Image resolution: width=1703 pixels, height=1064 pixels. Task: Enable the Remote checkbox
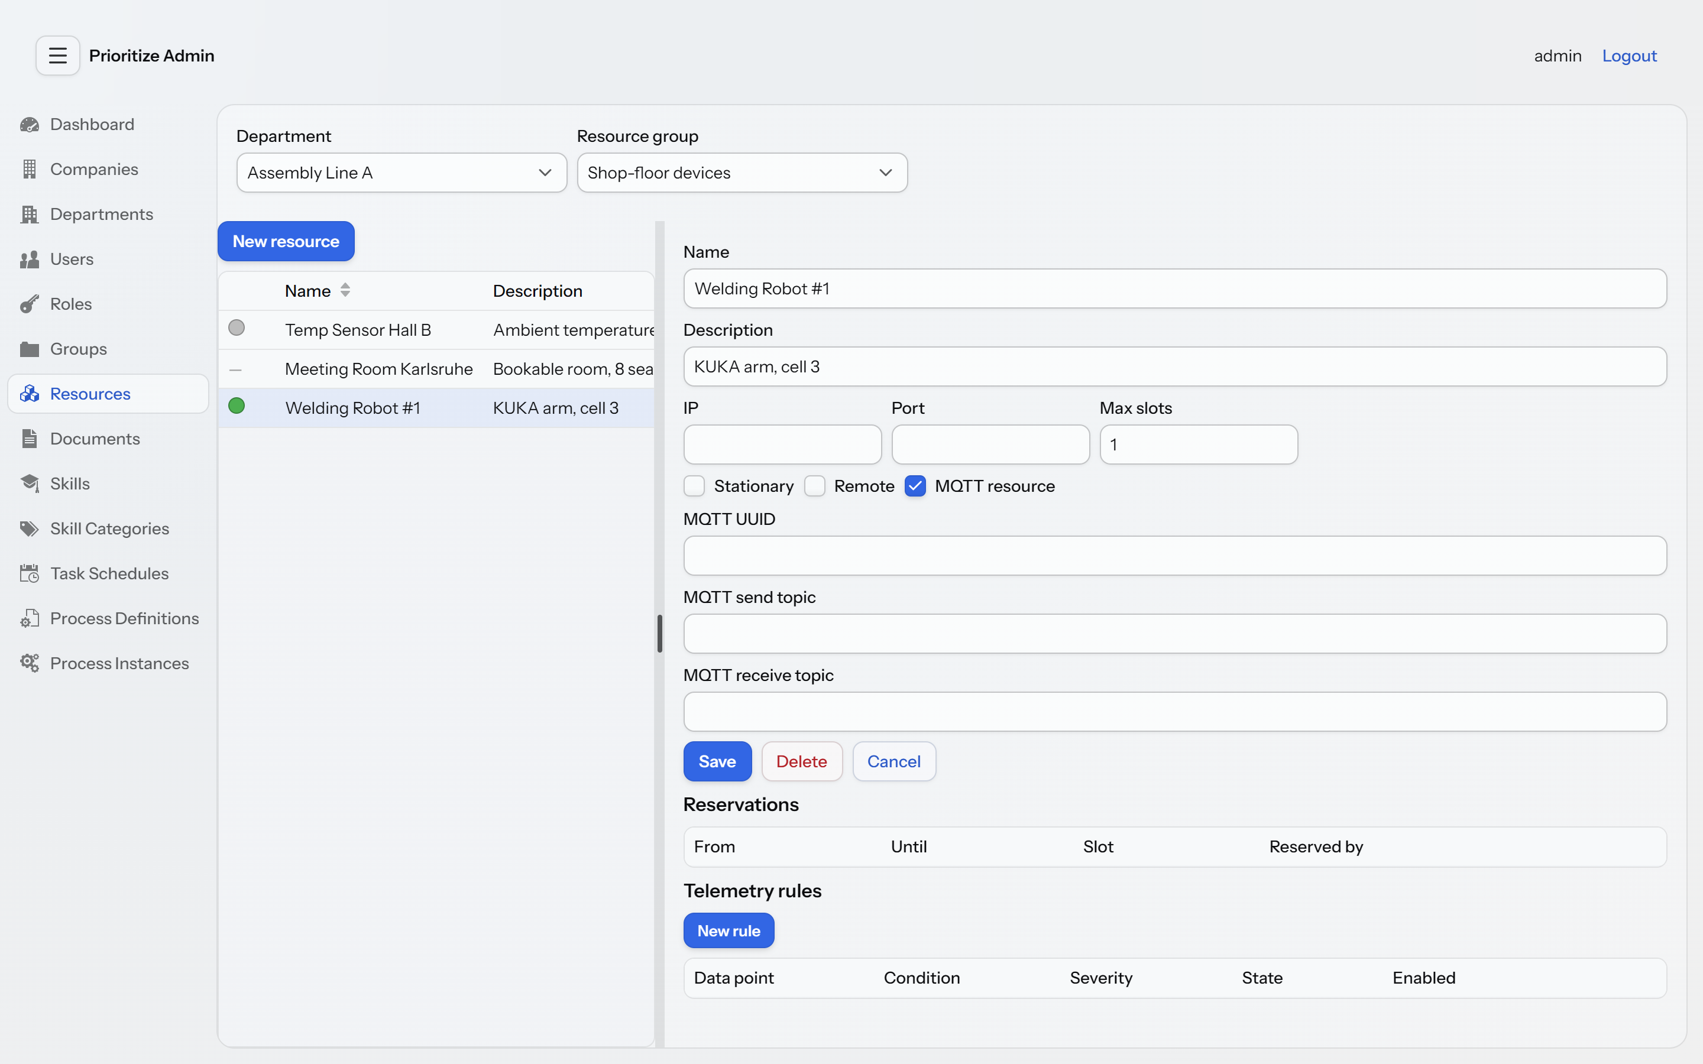[814, 486]
